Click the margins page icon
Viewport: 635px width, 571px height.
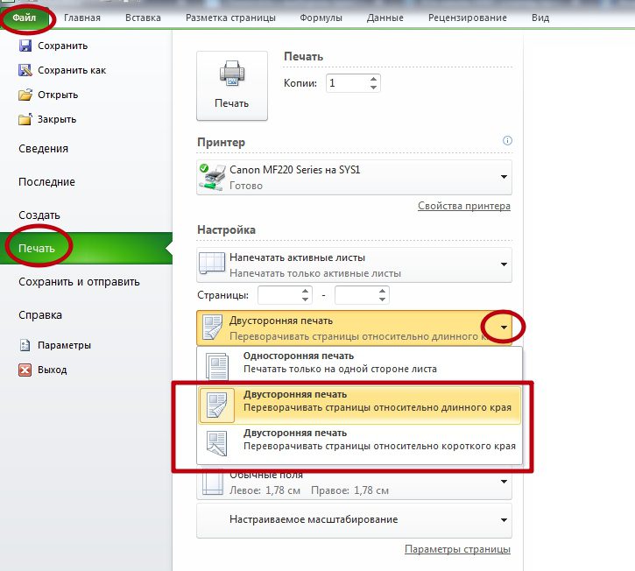(x=213, y=483)
